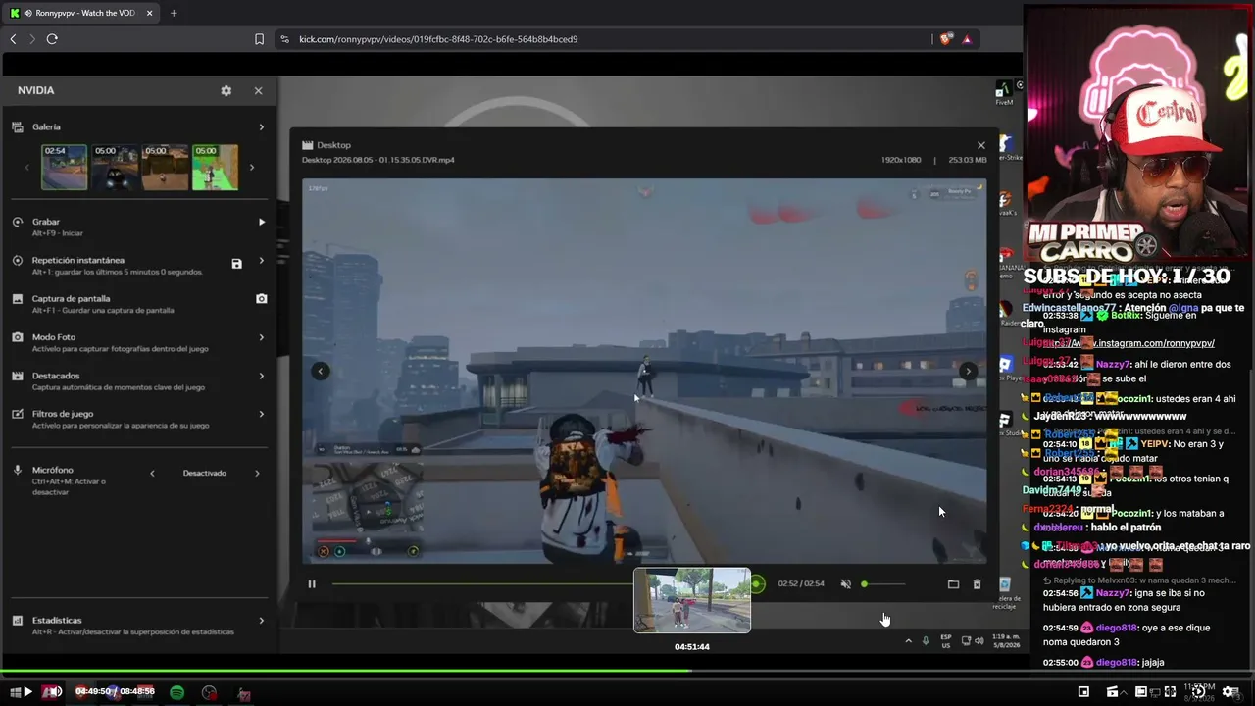Open the green 05:00 gallery thumbnail
The width and height of the screenshot is (1255, 706).
click(x=215, y=167)
